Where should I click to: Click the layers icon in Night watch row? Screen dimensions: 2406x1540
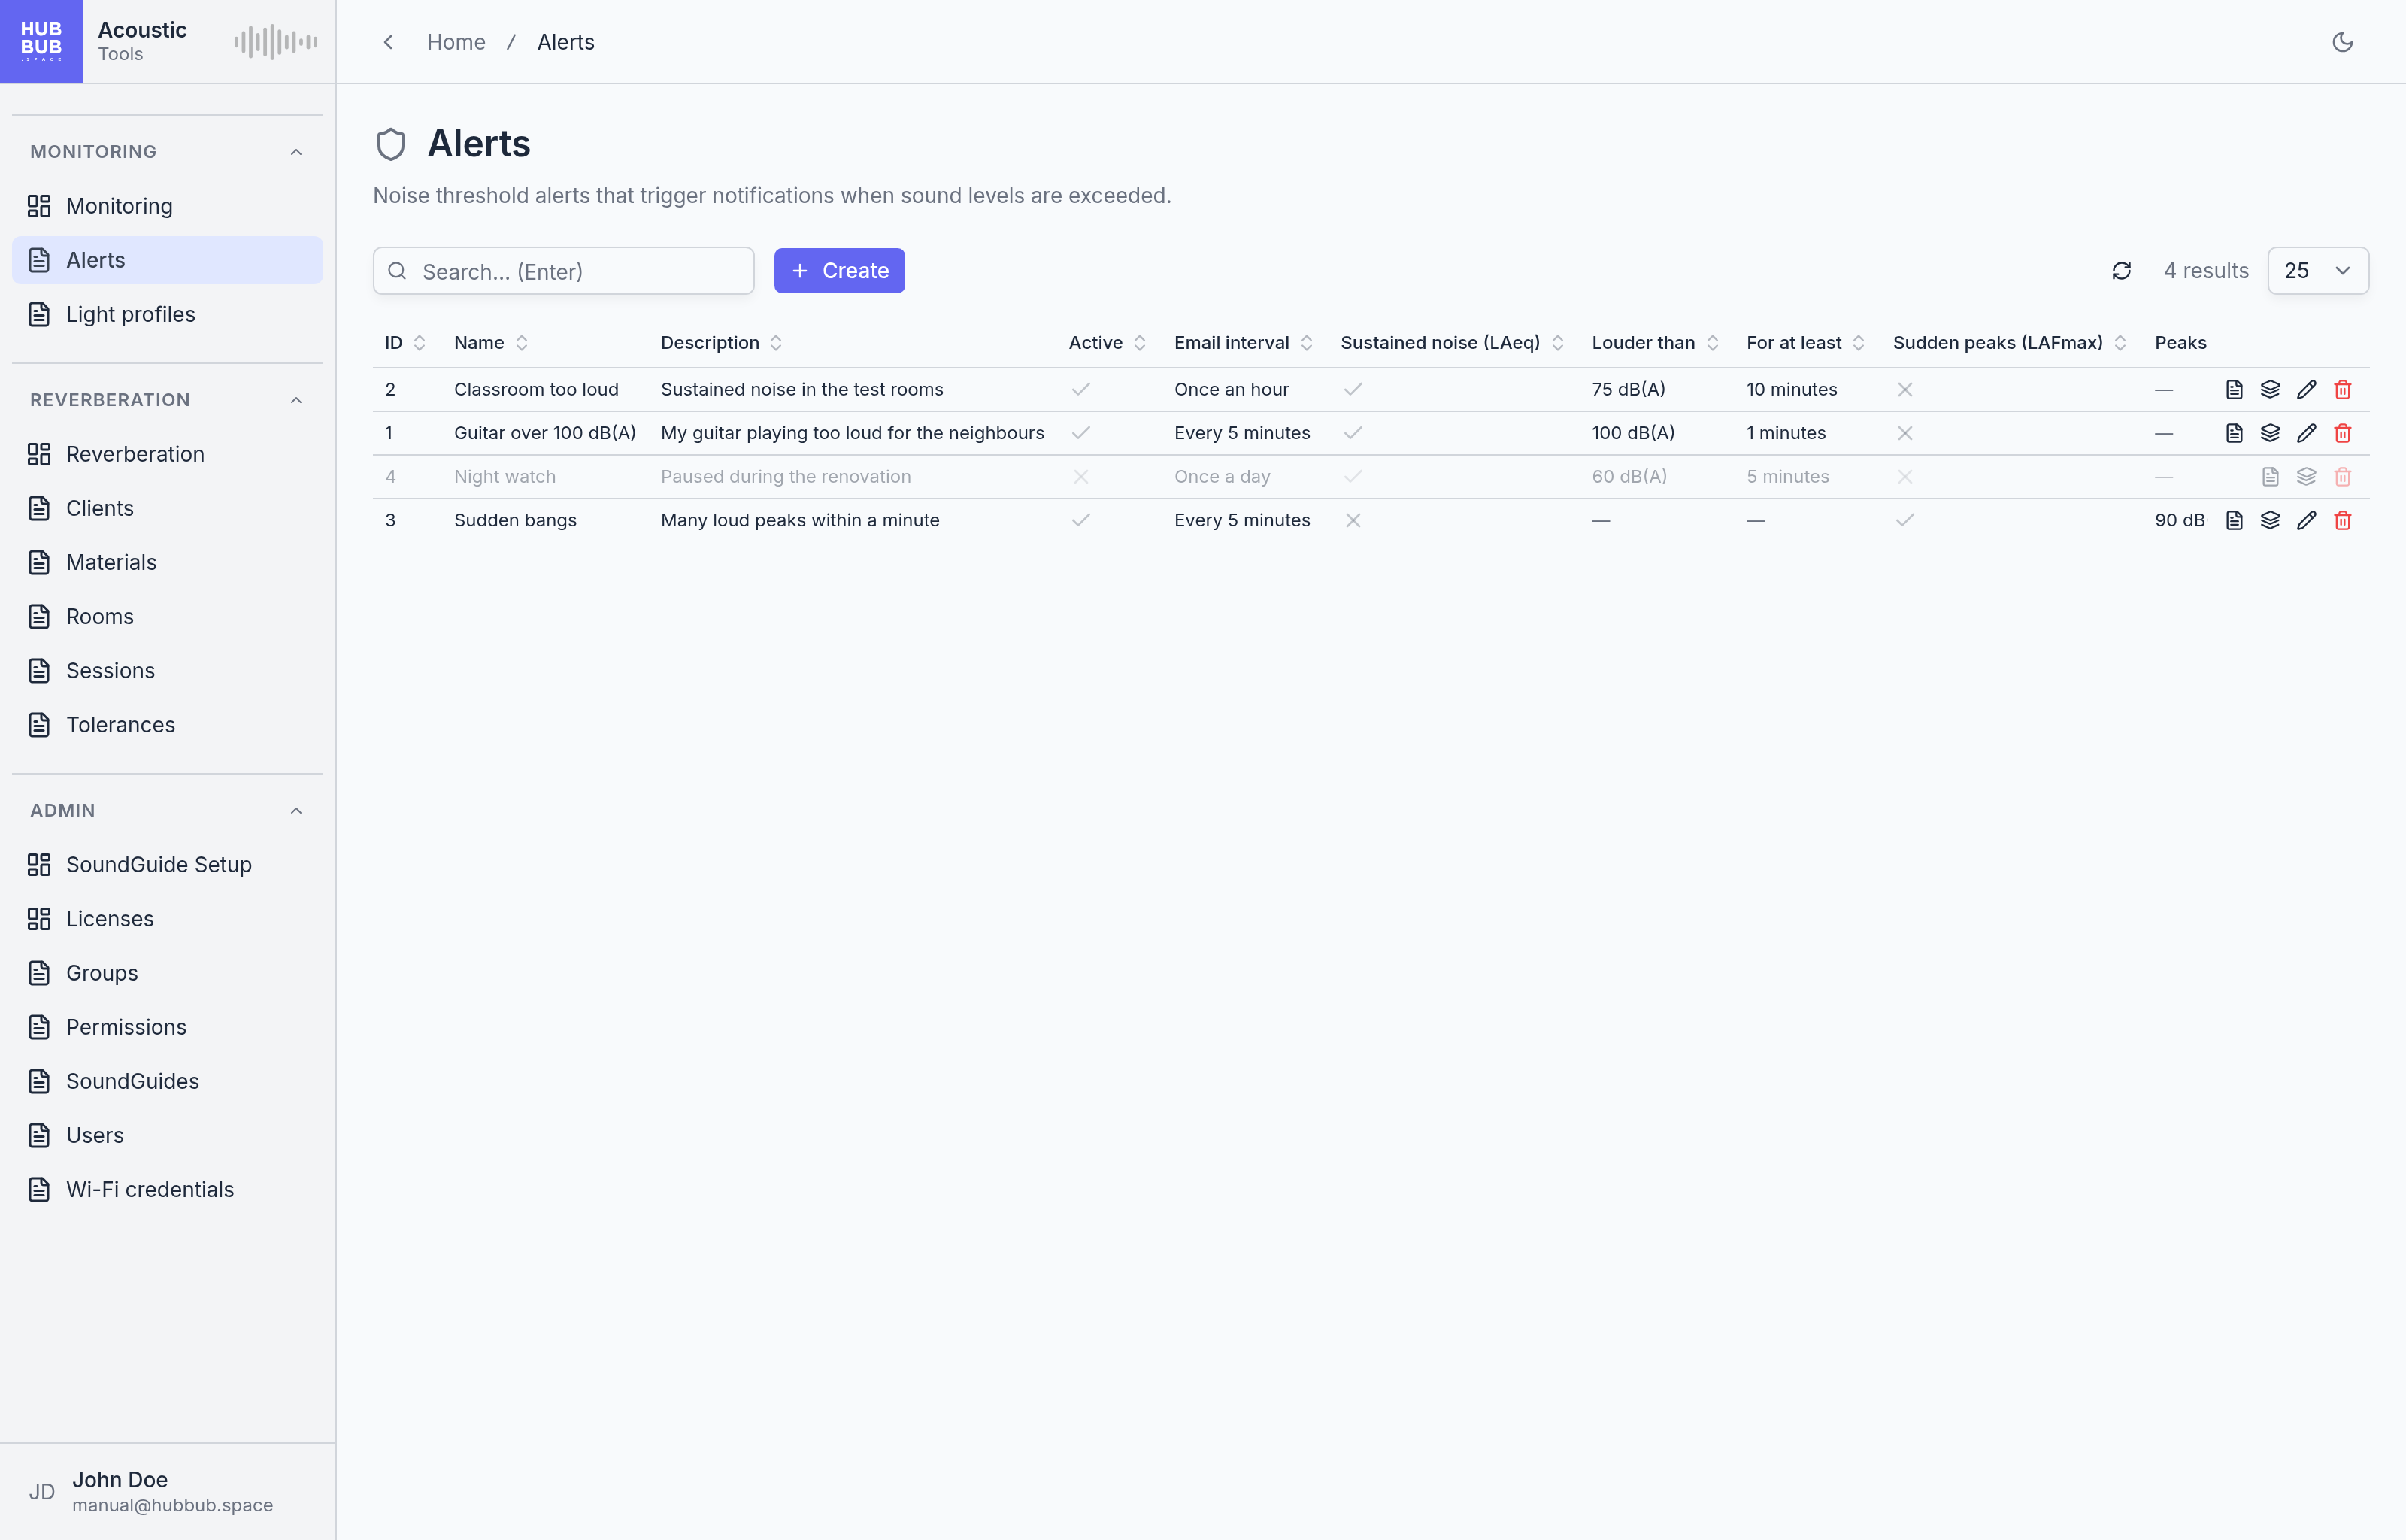coord(2306,477)
